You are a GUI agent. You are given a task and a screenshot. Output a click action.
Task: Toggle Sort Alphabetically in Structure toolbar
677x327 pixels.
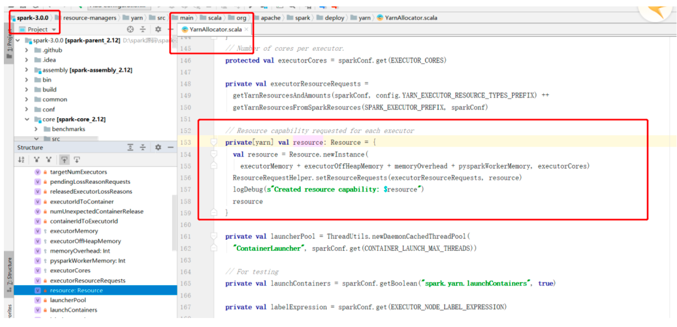[x=21, y=160]
